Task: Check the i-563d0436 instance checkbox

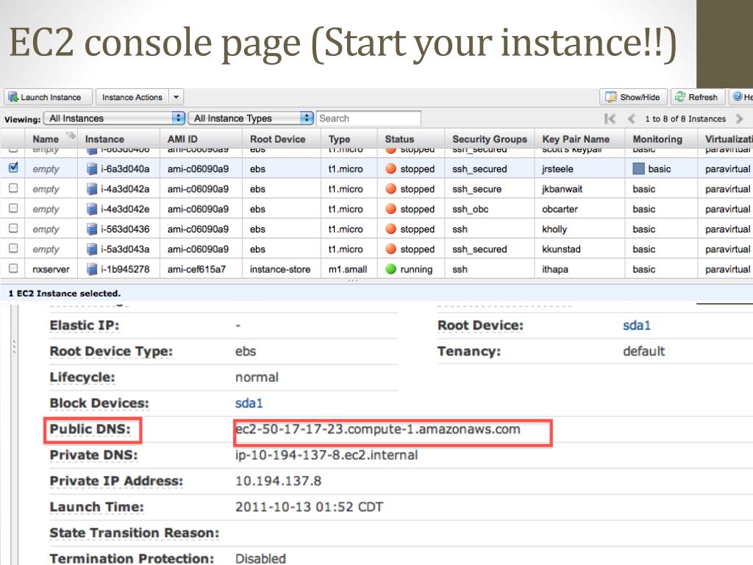Action: point(13,228)
